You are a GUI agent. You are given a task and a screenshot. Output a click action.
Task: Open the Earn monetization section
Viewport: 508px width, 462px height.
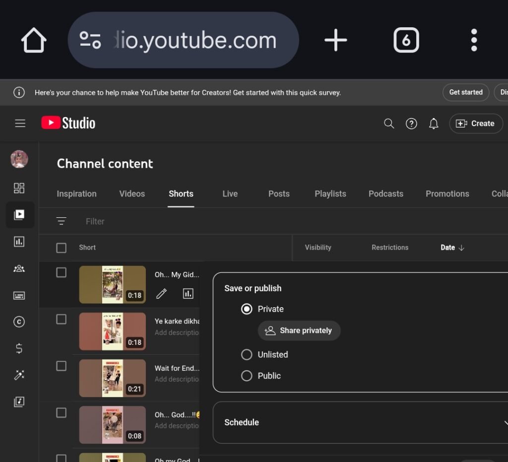pos(20,348)
